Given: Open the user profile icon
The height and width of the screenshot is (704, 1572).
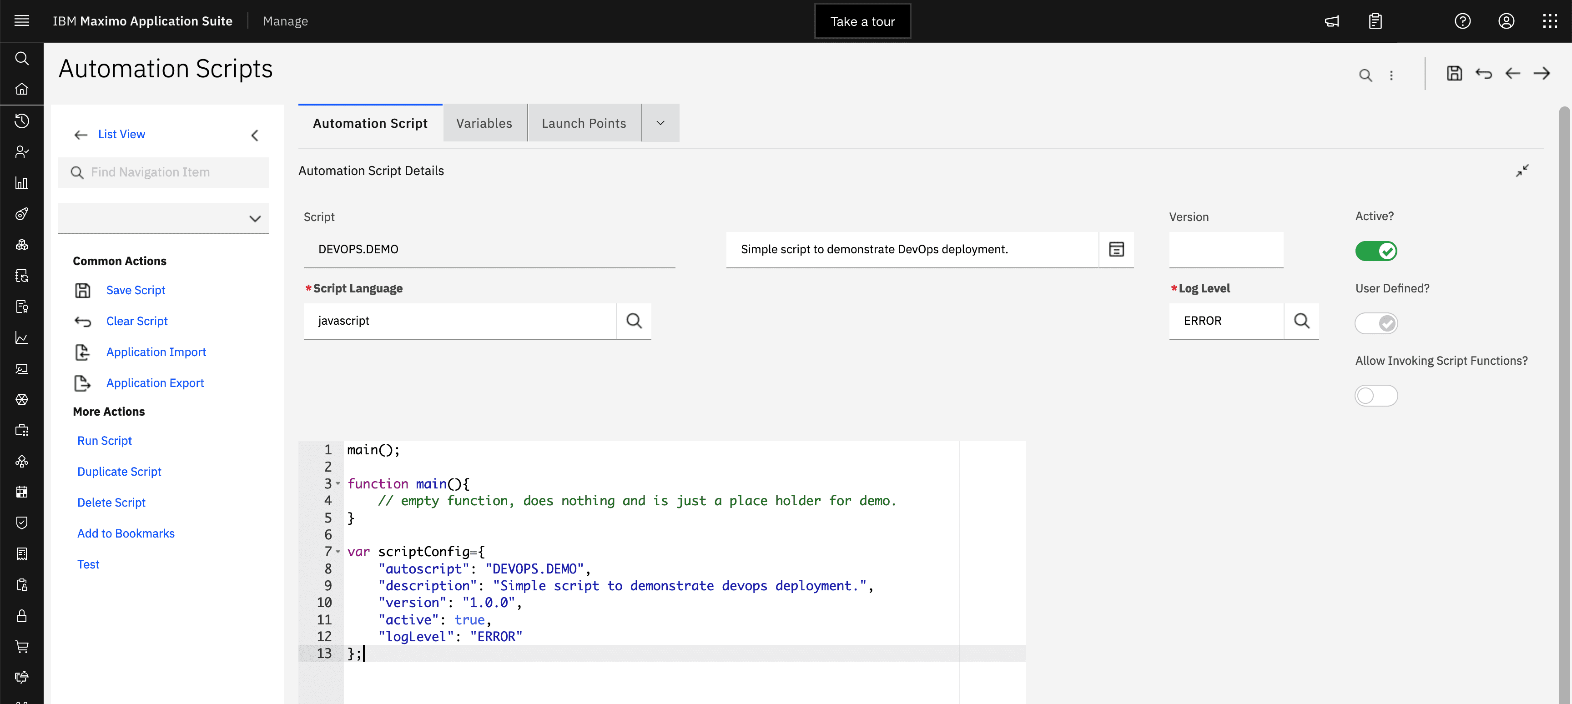Looking at the screenshot, I should [1506, 21].
